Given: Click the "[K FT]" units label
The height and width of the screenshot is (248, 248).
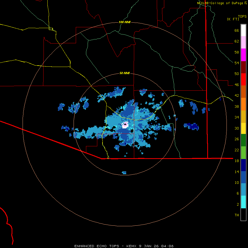Looking at the screenshot, I should pyautogui.click(x=233, y=19).
